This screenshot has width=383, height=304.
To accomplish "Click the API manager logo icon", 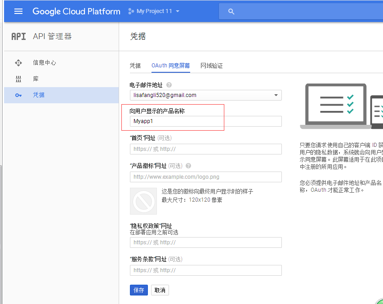I will 18,36.
